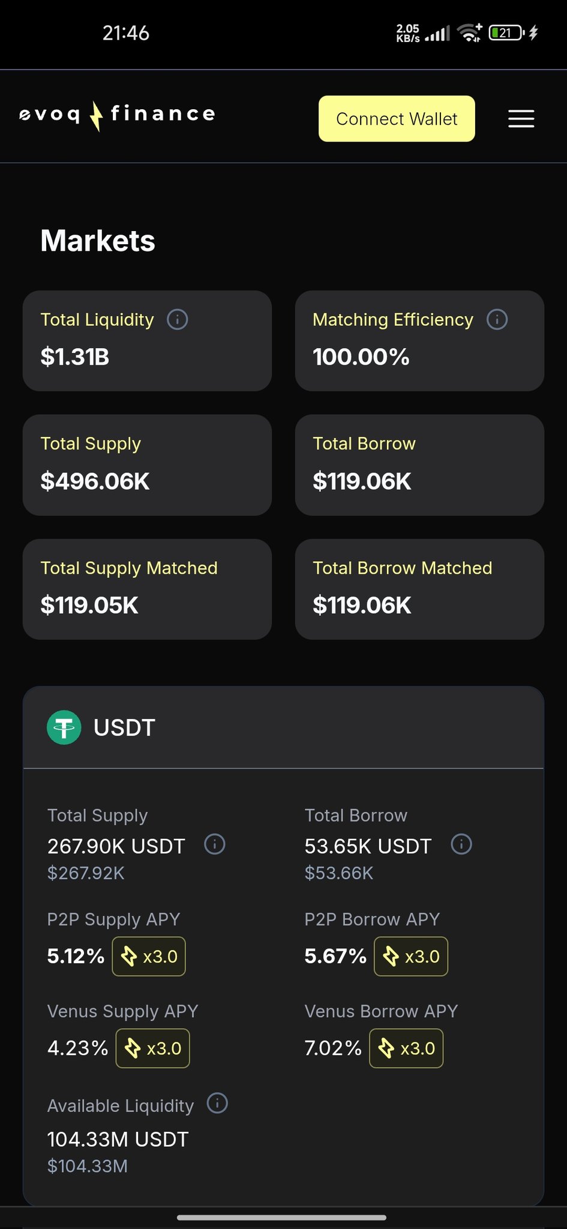Viewport: 567px width, 1229px height.
Task: Tap info icon beside 267.90K USDT supply
Action: coord(215,844)
